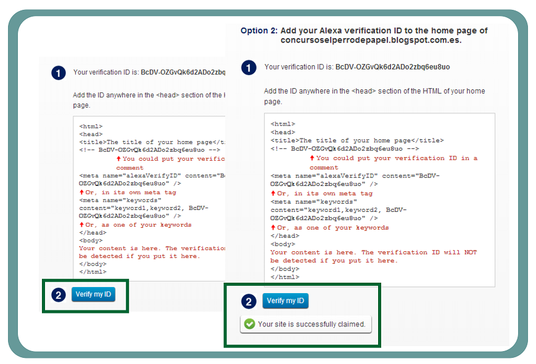Click Verify my ID button in left panel
The height and width of the screenshot is (364, 536).
coord(93,294)
